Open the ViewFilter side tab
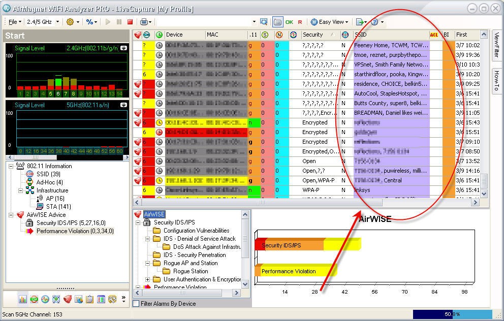Screen dimensions: 504x321 (x=496, y=45)
